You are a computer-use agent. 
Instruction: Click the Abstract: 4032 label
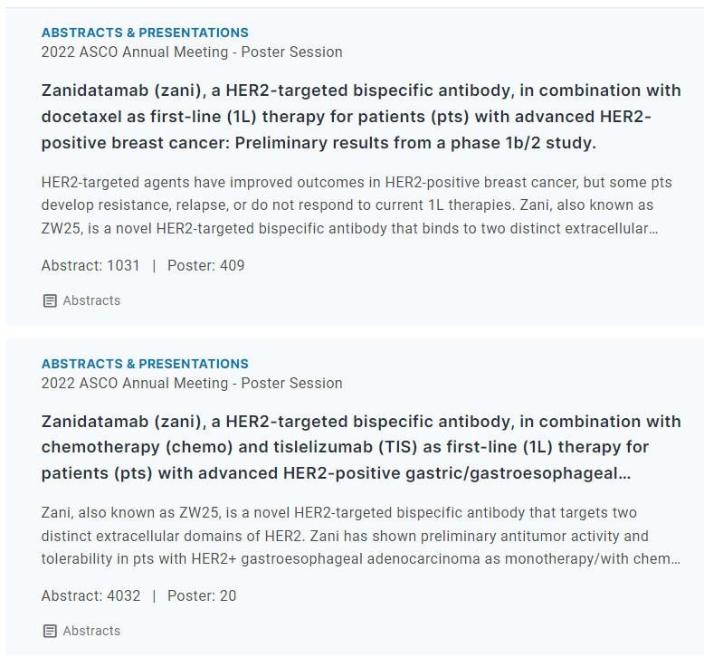pos(90,596)
